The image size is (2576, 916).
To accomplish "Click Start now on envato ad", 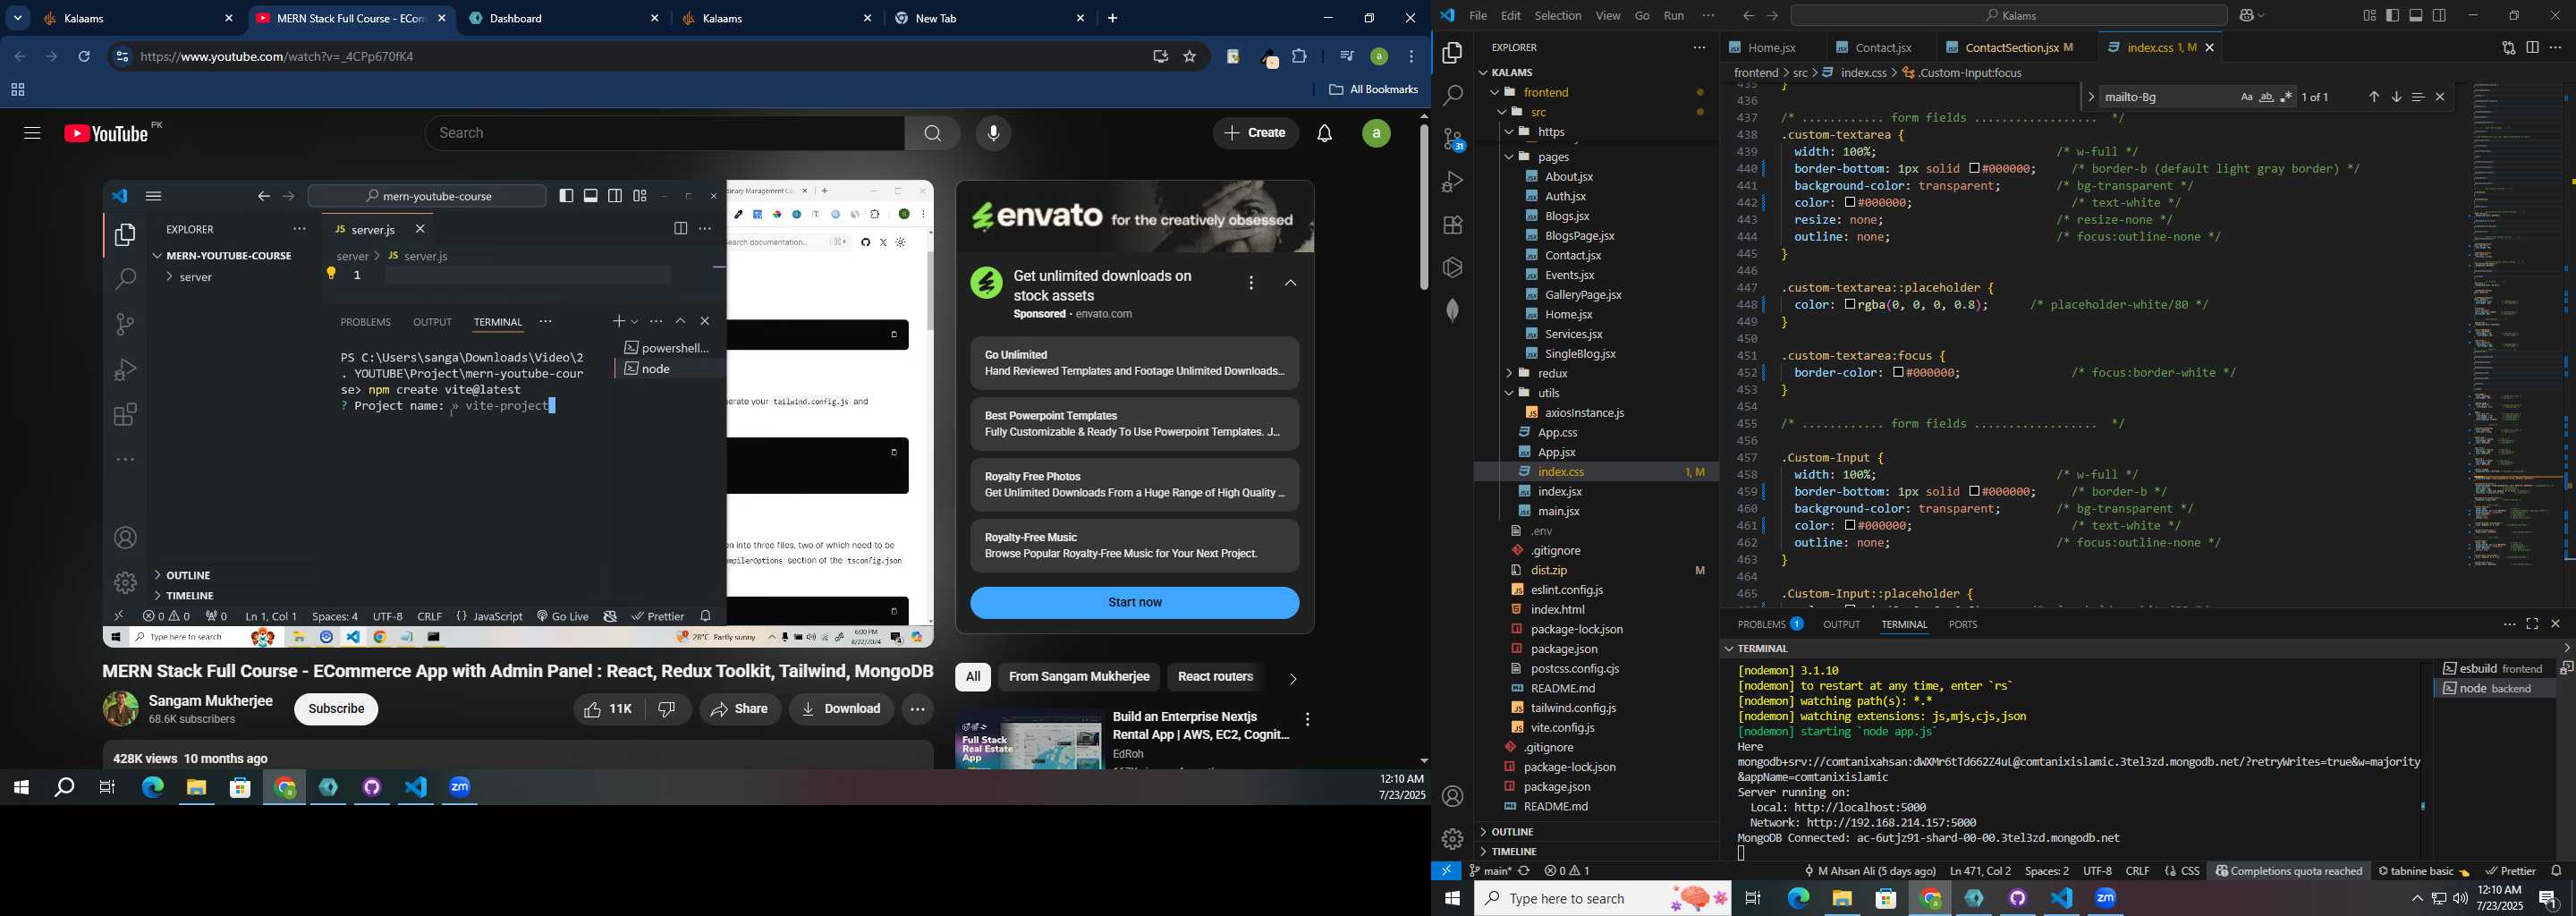I will pyautogui.click(x=1134, y=603).
